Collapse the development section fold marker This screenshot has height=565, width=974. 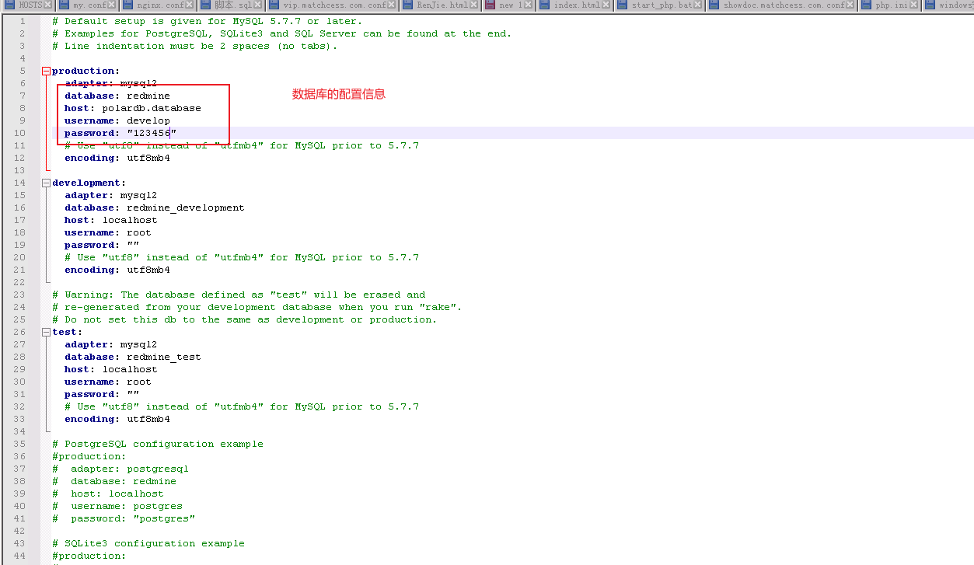point(46,183)
